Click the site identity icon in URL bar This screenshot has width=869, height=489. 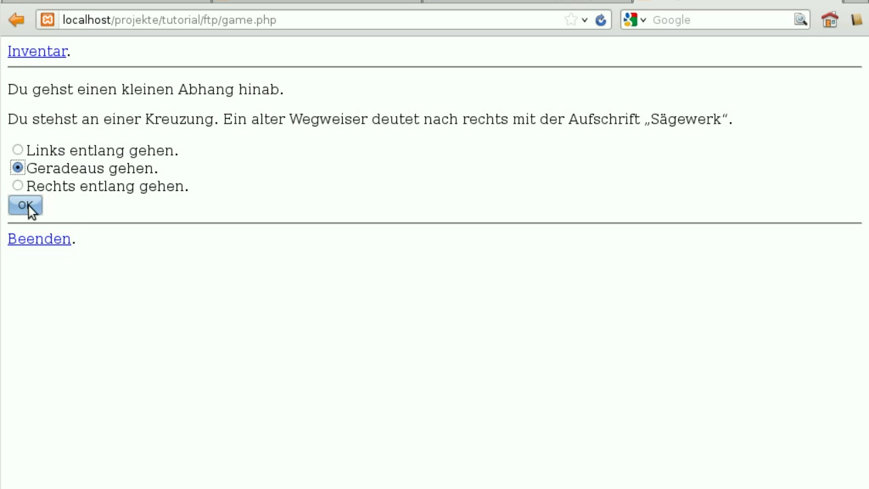click(x=48, y=20)
